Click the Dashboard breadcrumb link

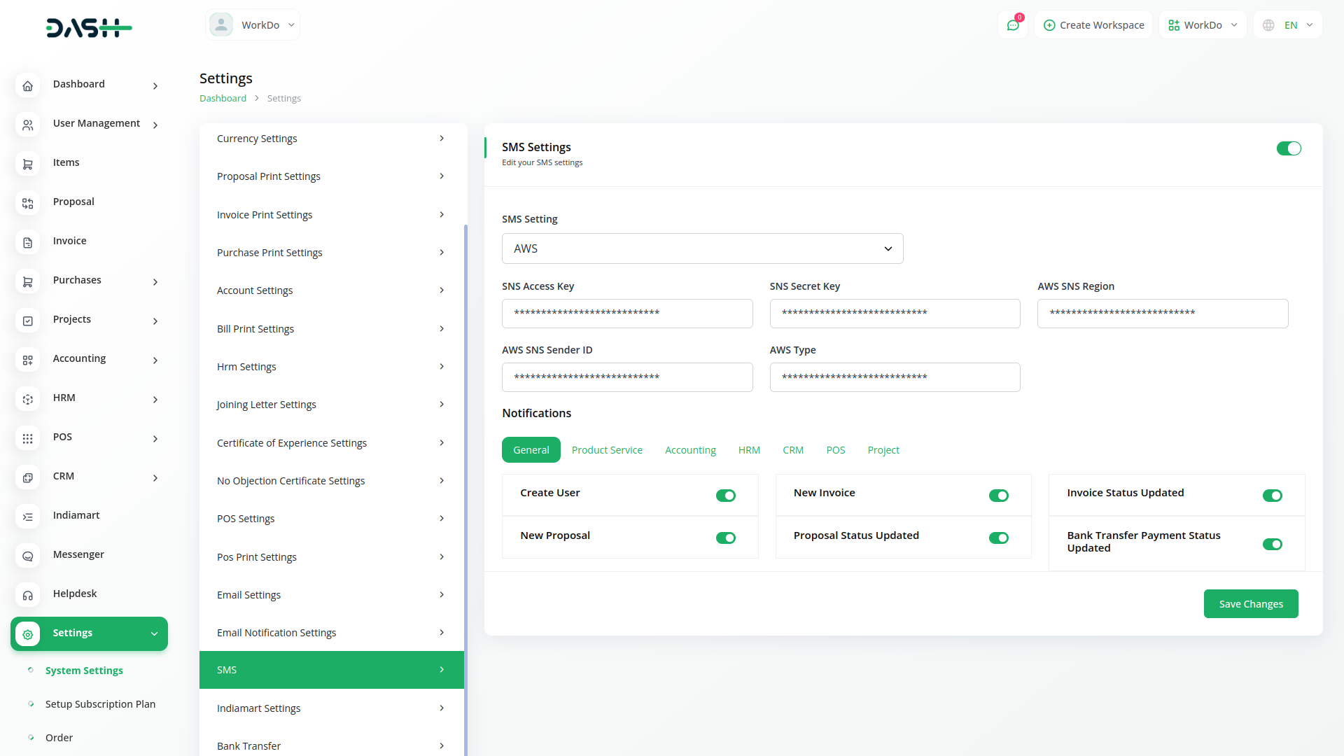point(223,98)
